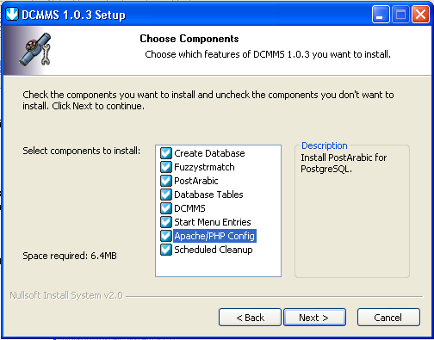Screen dimensions: 434x340
Task: Uncheck the PostArabic checkbox
Action: 166,181
